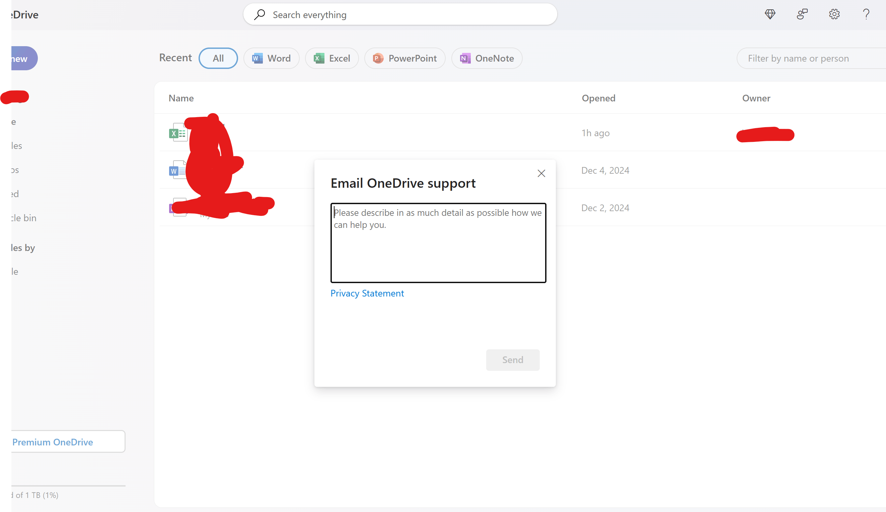Screen dimensions: 886x512
Task: Filter recent files by OneNote
Action: pyautogui.click(x=487, y=58)
